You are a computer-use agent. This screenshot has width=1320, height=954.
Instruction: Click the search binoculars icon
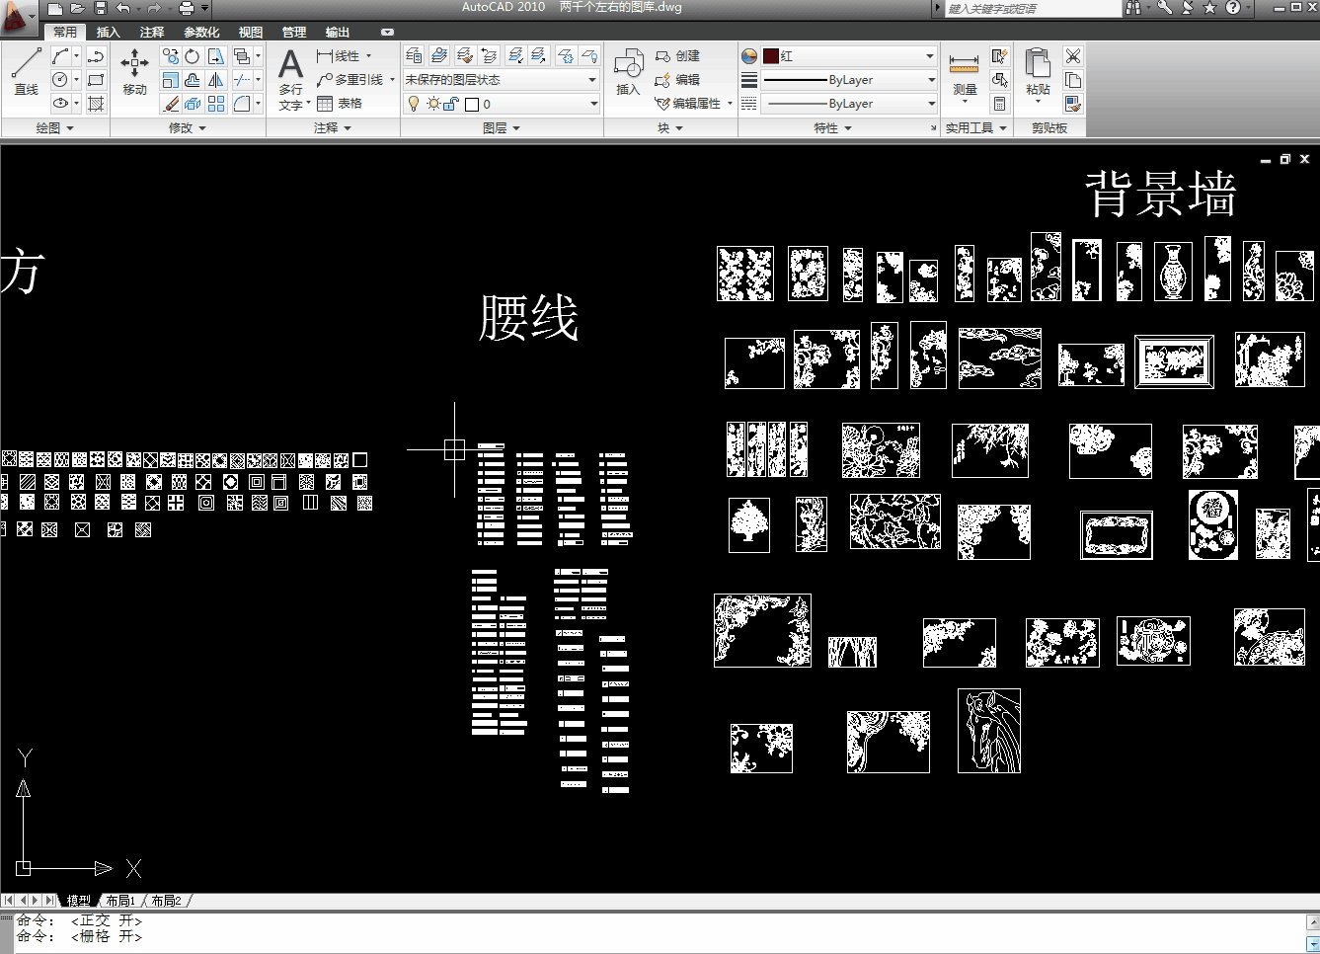pyautogui.click(x=1132, y=8)
